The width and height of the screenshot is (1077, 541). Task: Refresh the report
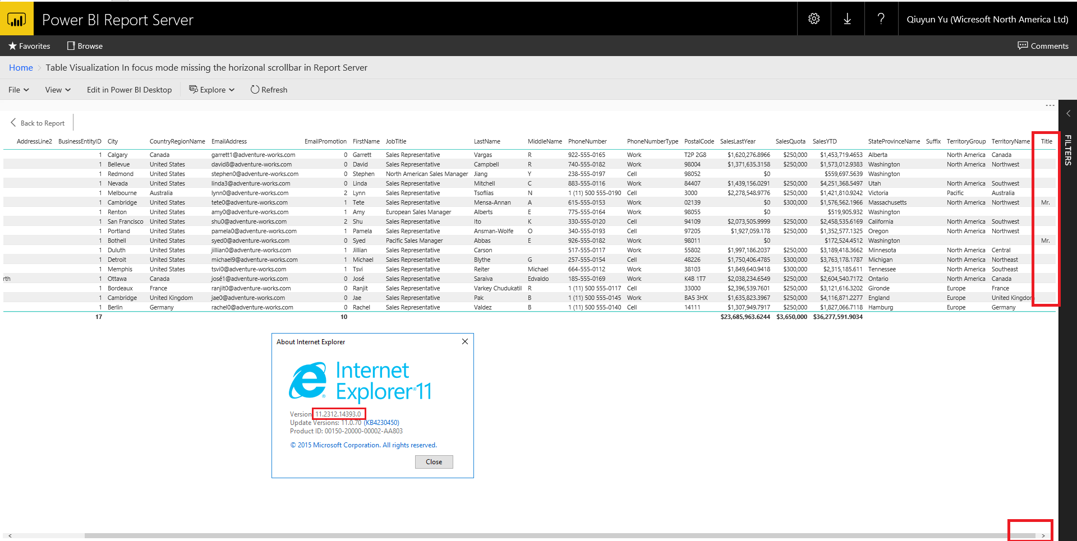269,90
